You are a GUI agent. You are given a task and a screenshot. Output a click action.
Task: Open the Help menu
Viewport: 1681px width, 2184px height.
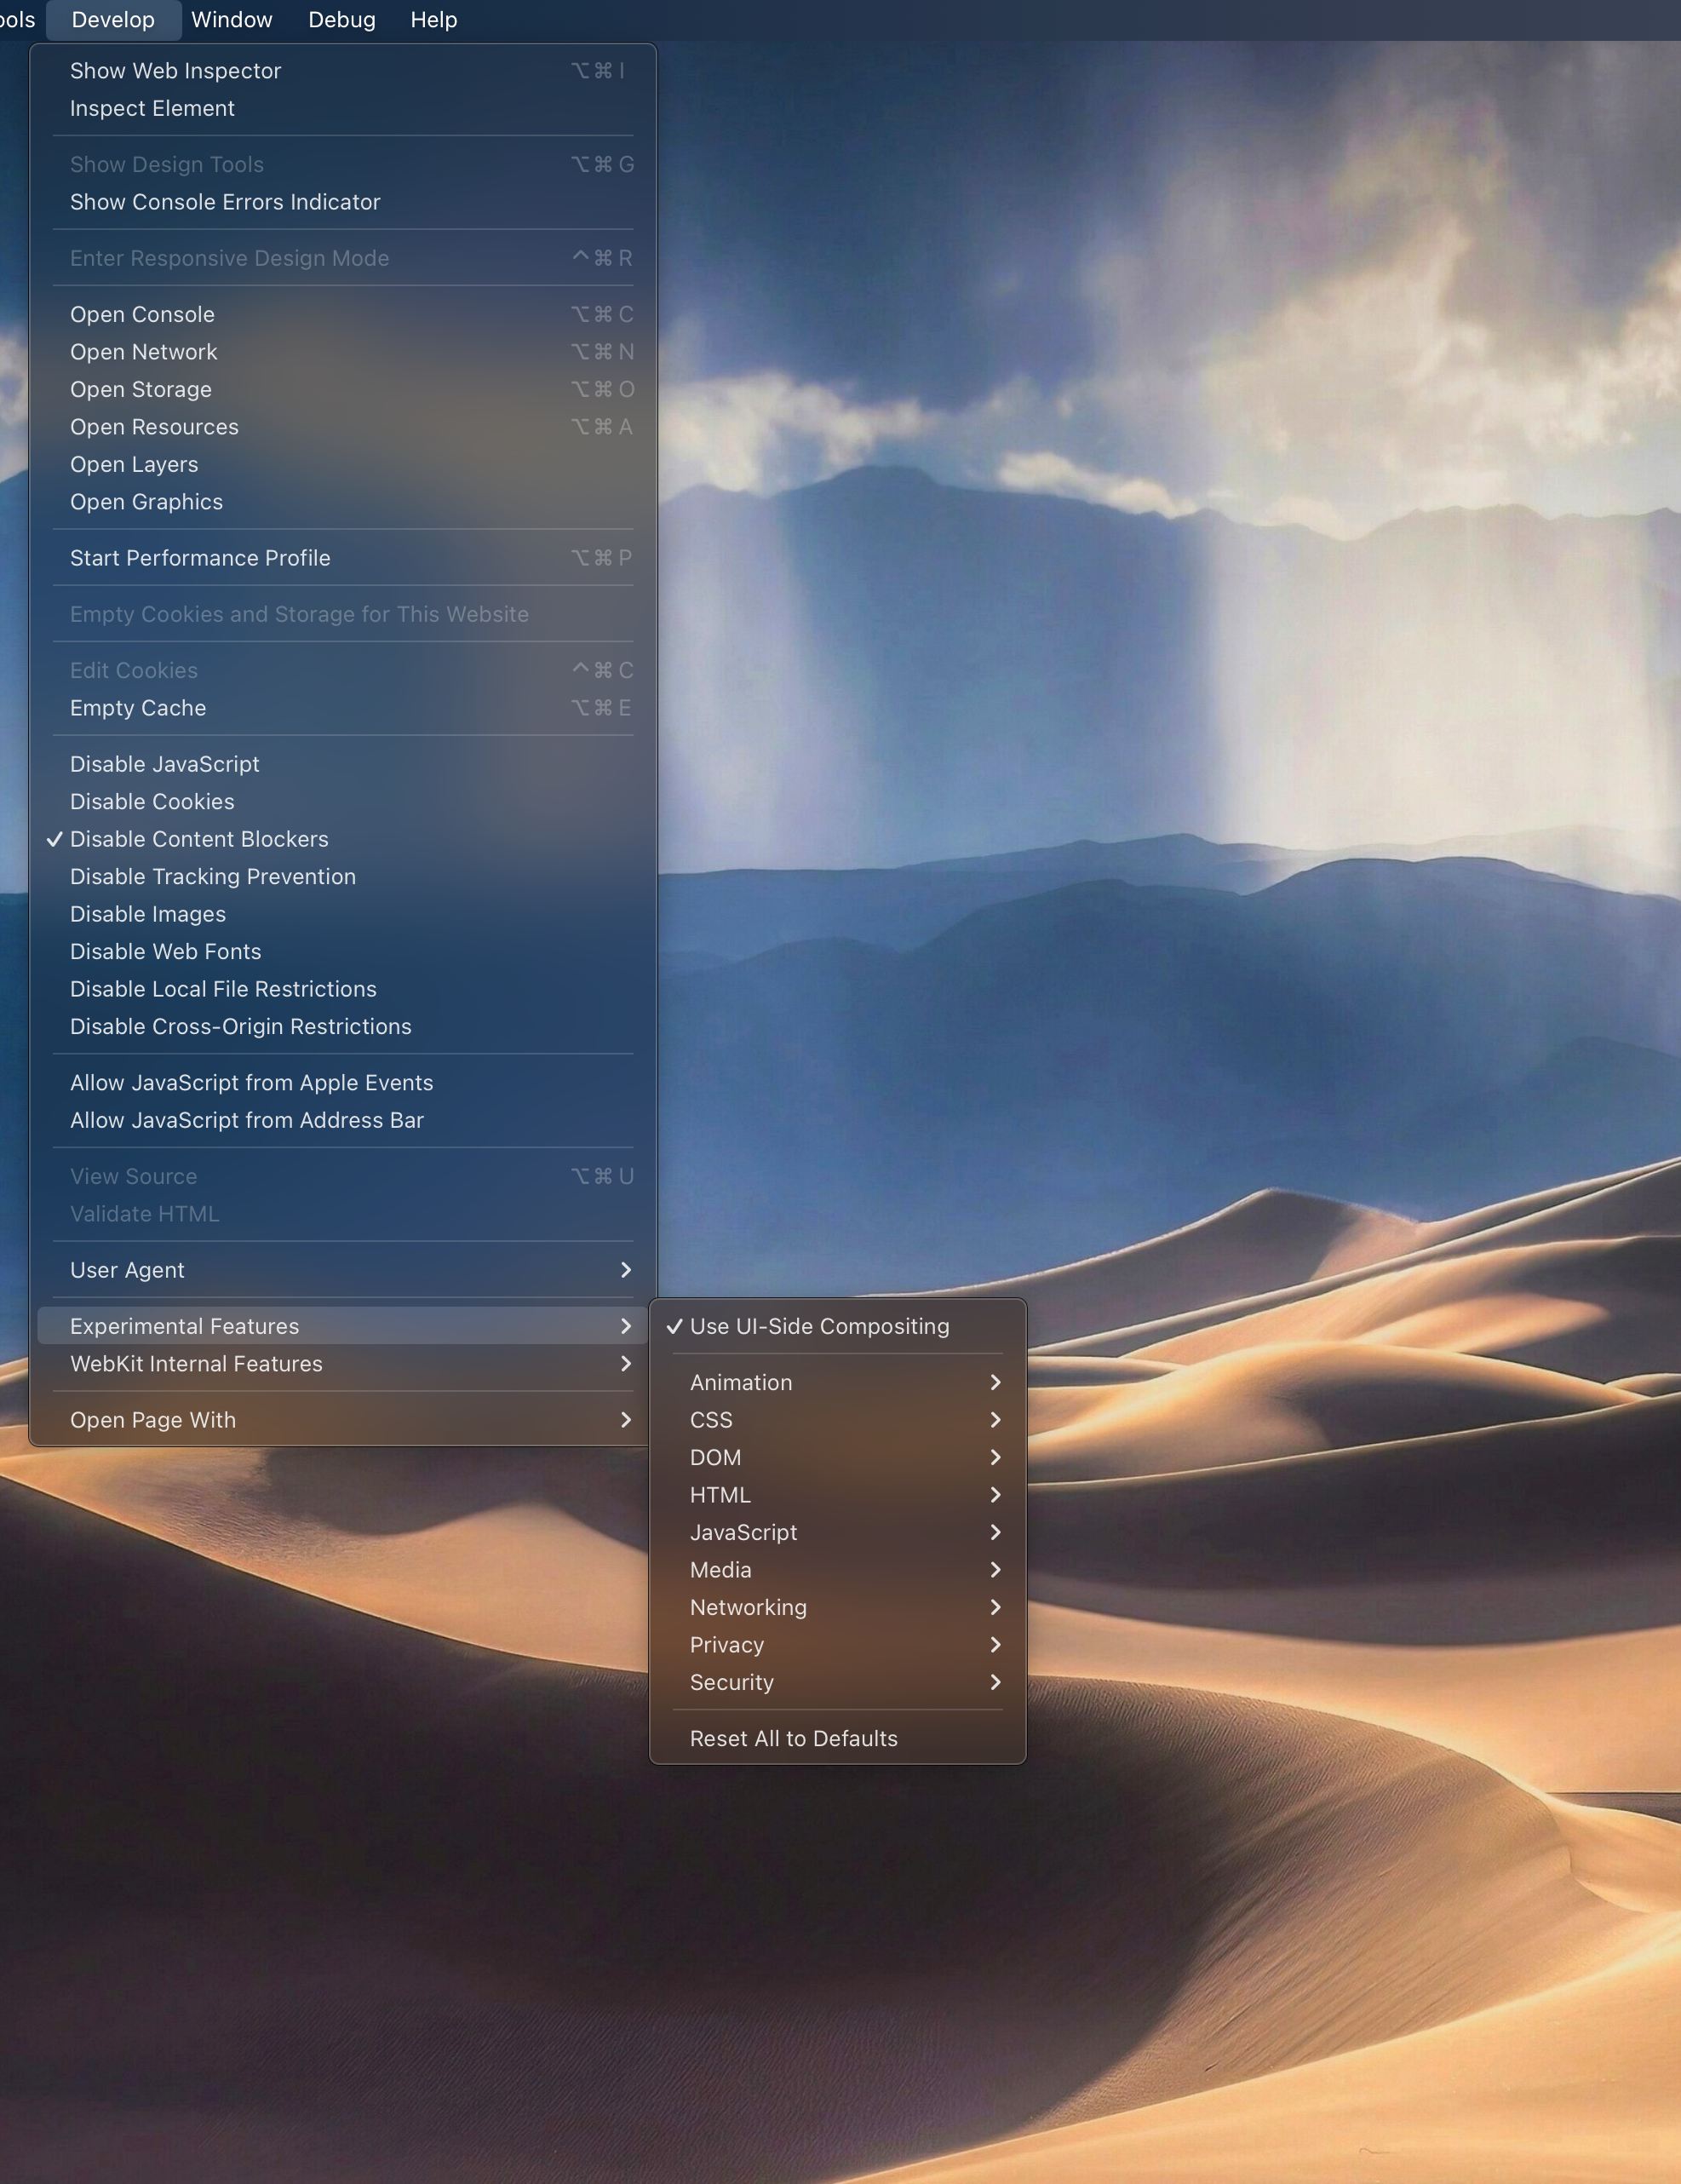point(433,20)
